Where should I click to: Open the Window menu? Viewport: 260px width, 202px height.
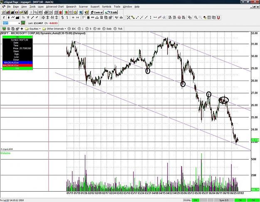pos(127,7)
